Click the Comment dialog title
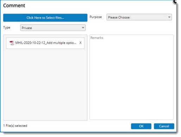This screenshot has height=137, width=181. click(14, 5)
